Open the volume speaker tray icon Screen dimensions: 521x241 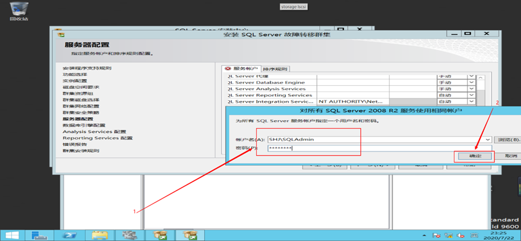[x=460, y=236]
